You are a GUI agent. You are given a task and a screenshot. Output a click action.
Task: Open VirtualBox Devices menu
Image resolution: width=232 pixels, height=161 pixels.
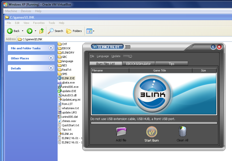(26, 11)
